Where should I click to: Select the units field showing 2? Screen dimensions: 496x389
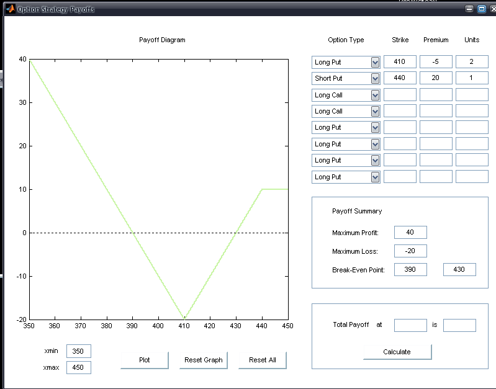[472, 61]
